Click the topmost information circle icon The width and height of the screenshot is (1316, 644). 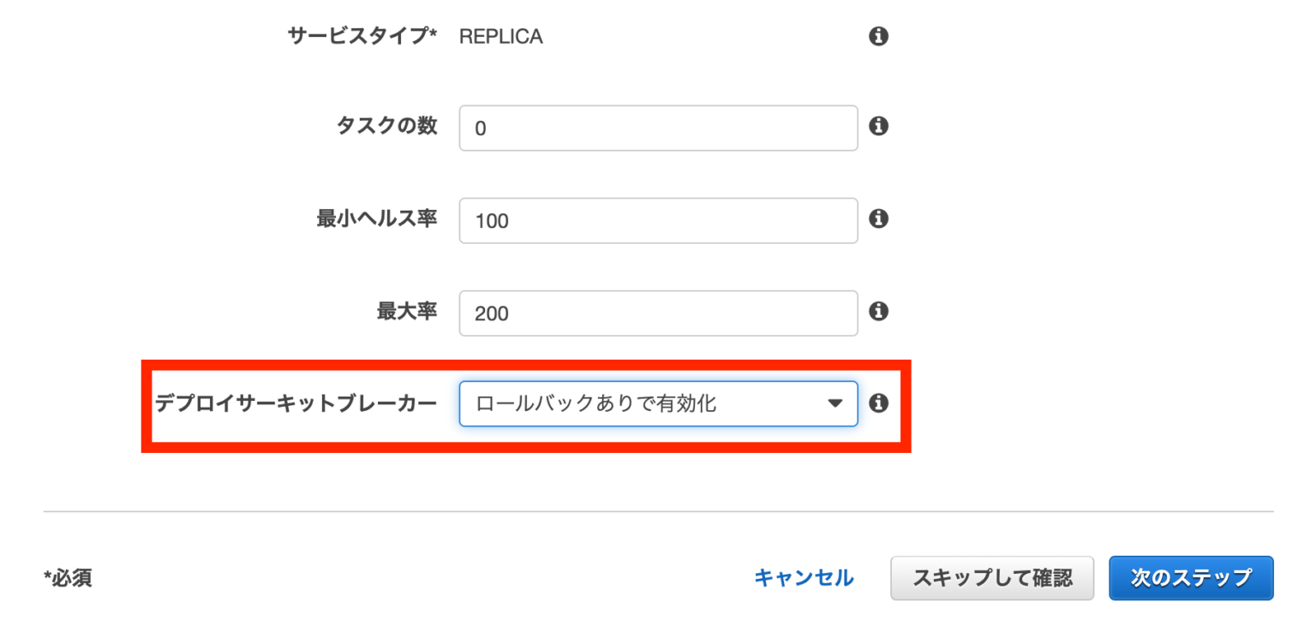pos(878,36)
